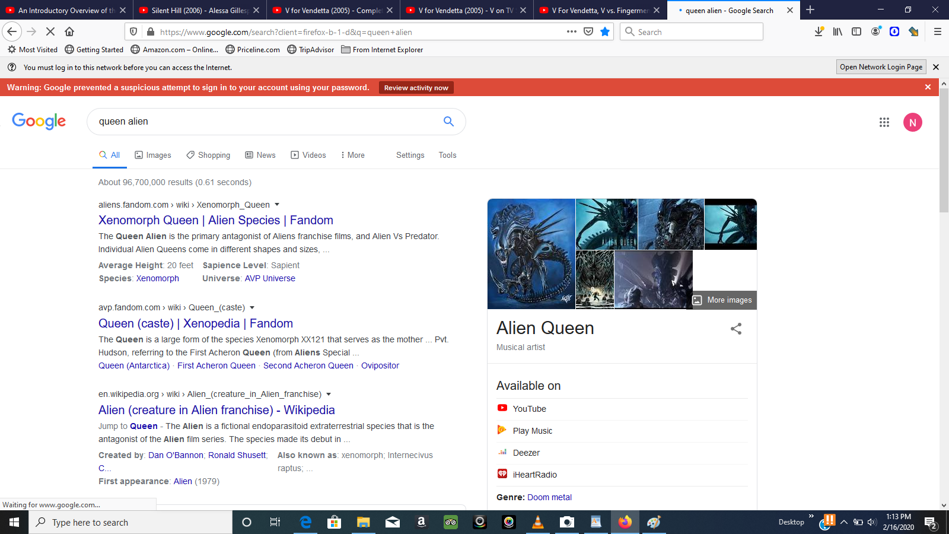Image resolution: width=949 pixels, height=534 pixels.
Task: Expand options arrow for avp.fandom.com result
Action: pos(252,307)
